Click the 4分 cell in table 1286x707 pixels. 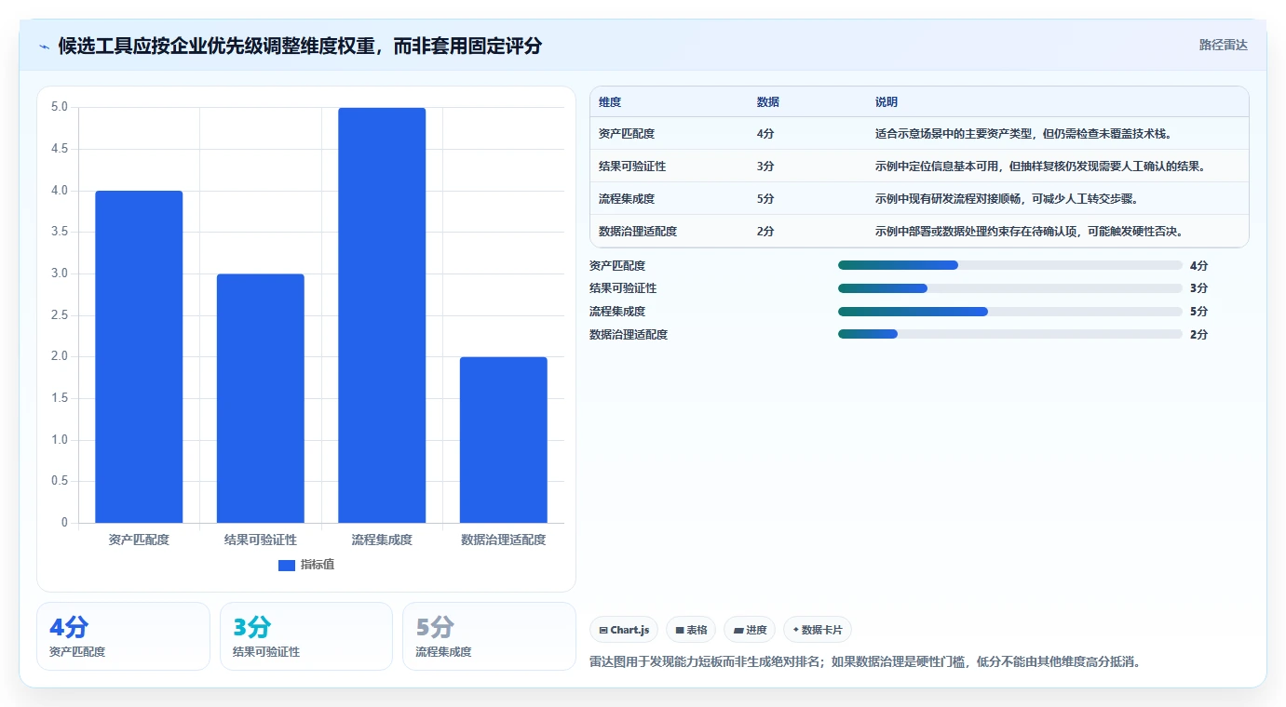pyautogui.click(x=765, y=134)
